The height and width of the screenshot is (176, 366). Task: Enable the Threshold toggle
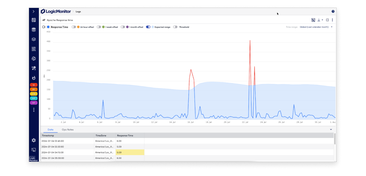[175, 27]
